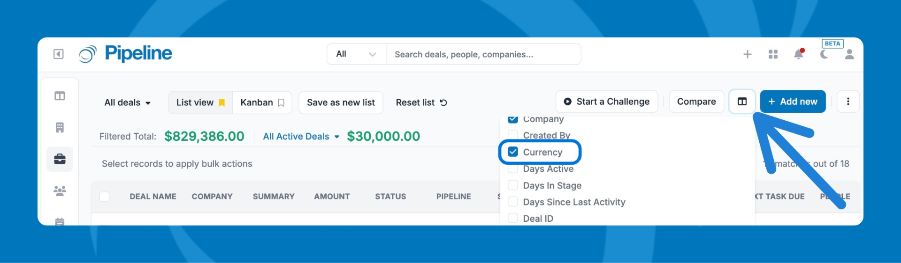The image size is (901, 263).
Task: Collapse the left sidebar panel icon
Action: pos(58,54)
